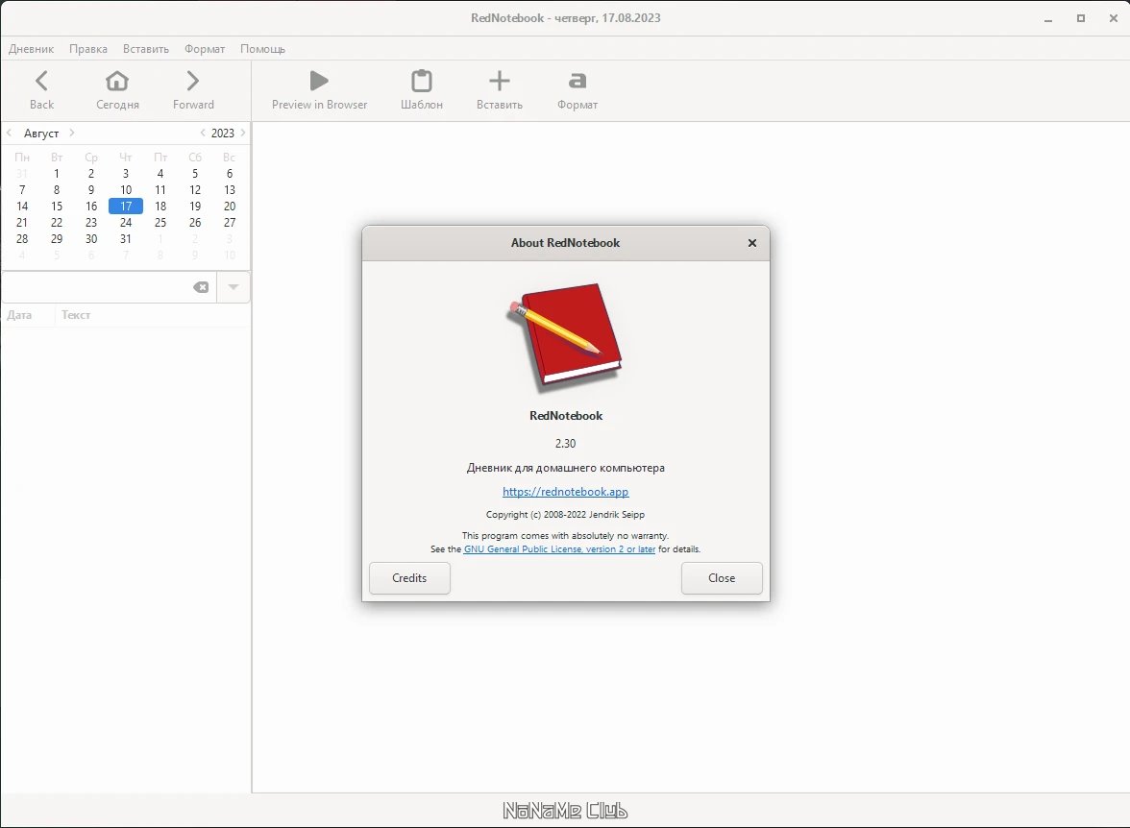Select day 28 in the calendar

pos(21,238)
